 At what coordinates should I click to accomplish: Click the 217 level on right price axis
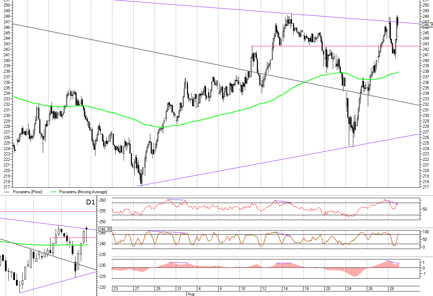click(425, 187)
